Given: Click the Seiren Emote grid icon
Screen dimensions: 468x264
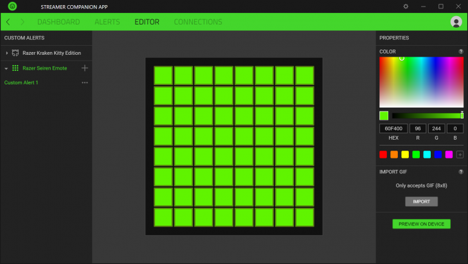Looking at the screenshot, I should pos(15,68).
